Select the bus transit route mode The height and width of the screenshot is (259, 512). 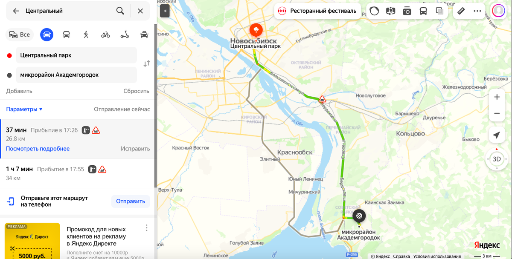[67, 35]
